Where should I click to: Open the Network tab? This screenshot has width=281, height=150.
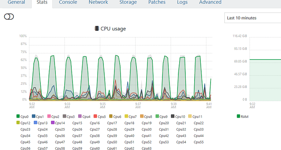98,2
